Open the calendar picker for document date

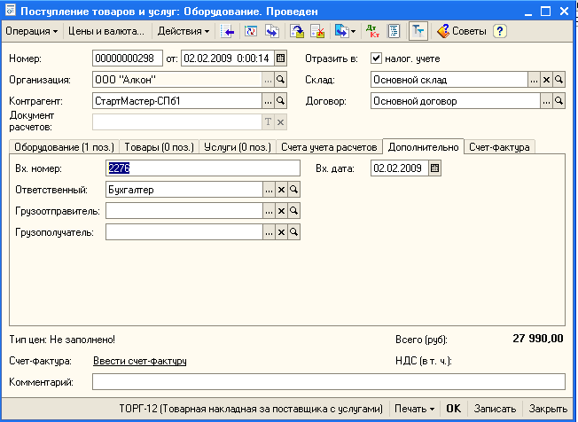280,59
